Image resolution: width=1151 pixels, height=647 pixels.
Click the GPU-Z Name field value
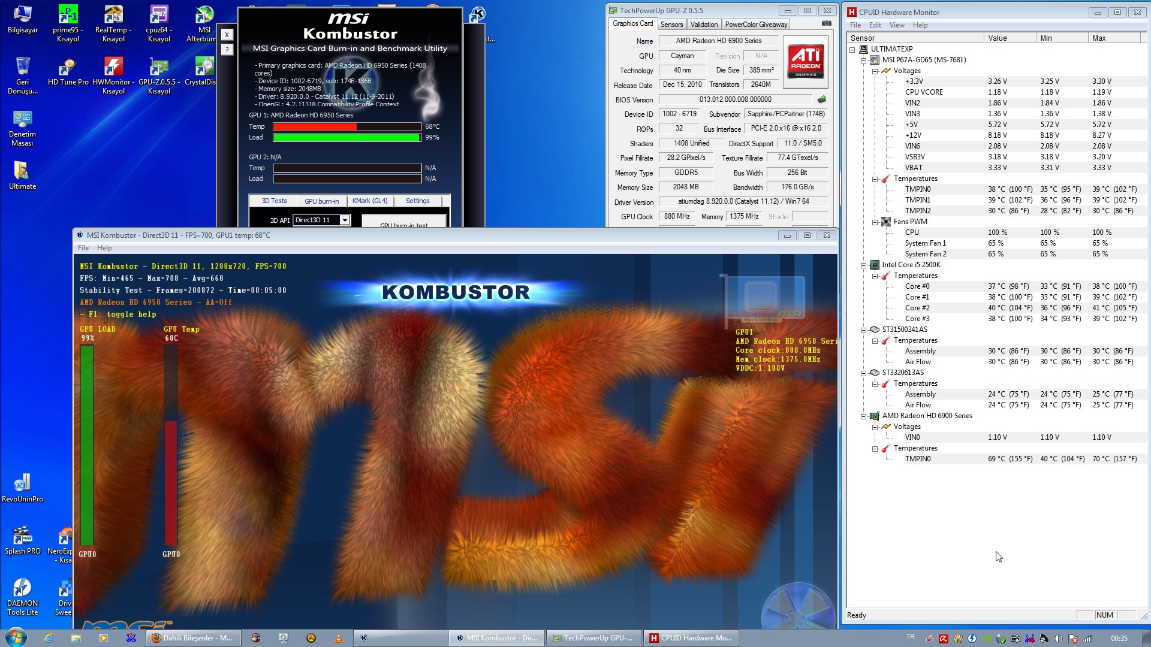tap(719, 41)
